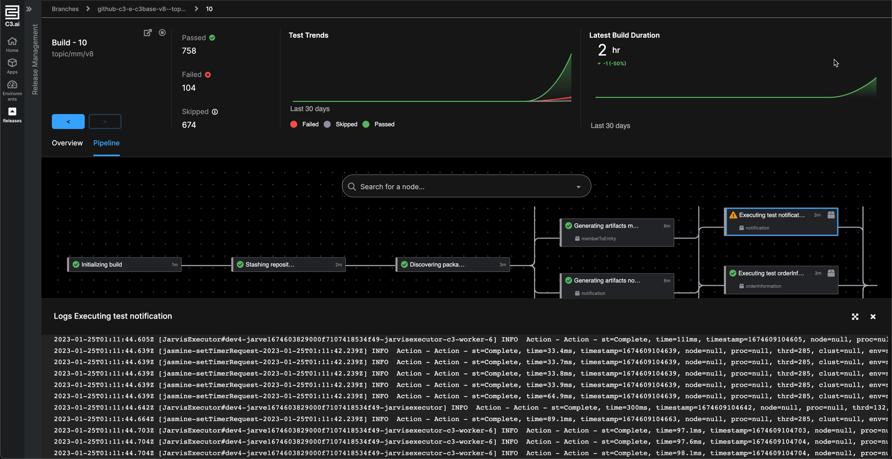The width and height of the screenshot is (892, 459).
Task: Toggle the Skipped legend series
Action: (x=340, y=124)
